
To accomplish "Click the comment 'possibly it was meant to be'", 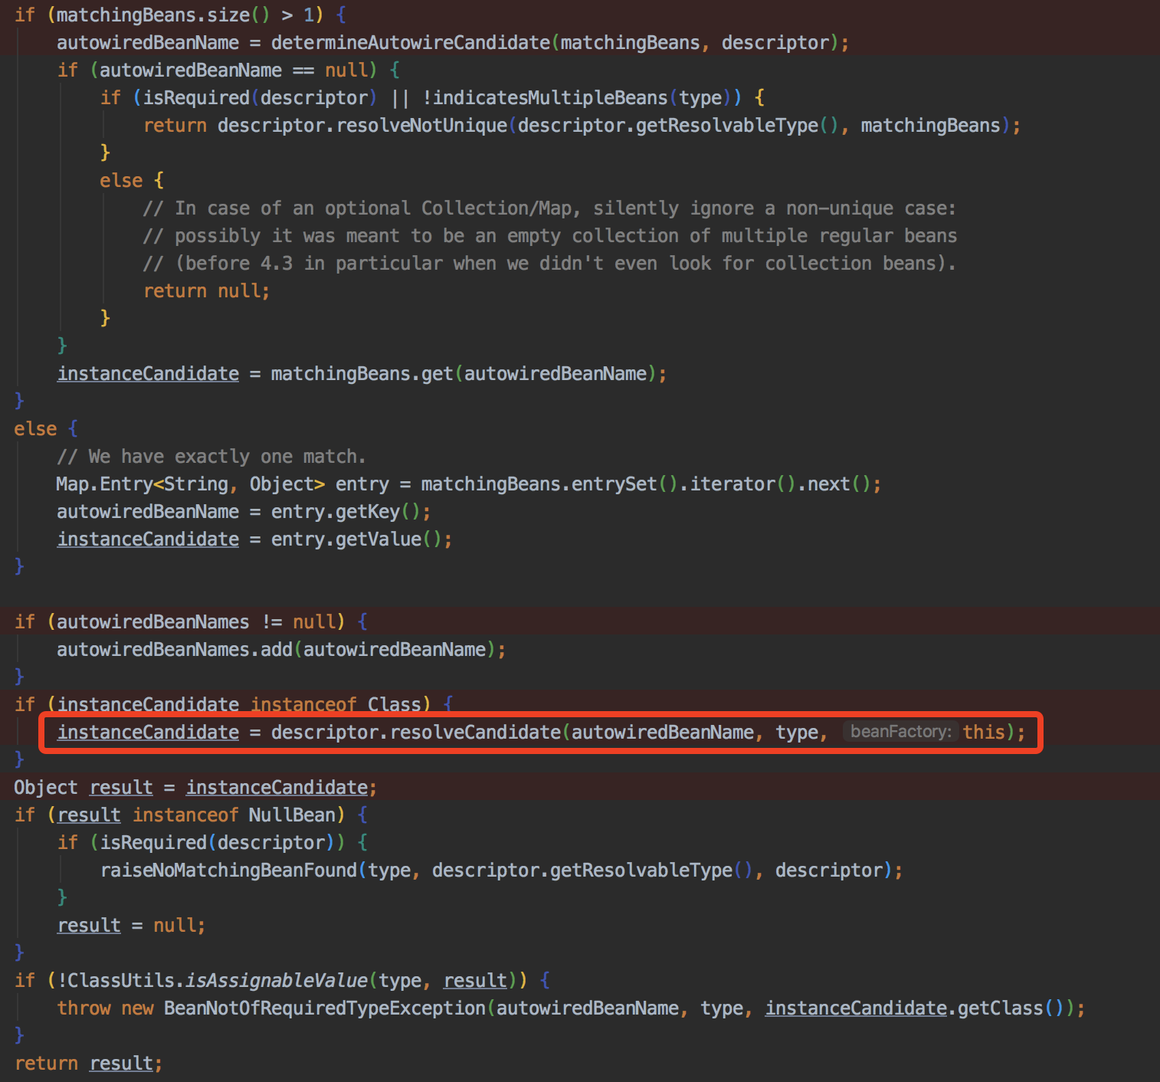I will 549,236.
